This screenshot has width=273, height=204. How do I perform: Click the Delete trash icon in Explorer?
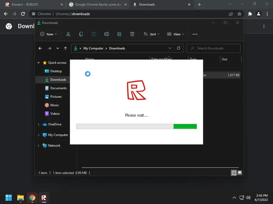coord(132,34)
